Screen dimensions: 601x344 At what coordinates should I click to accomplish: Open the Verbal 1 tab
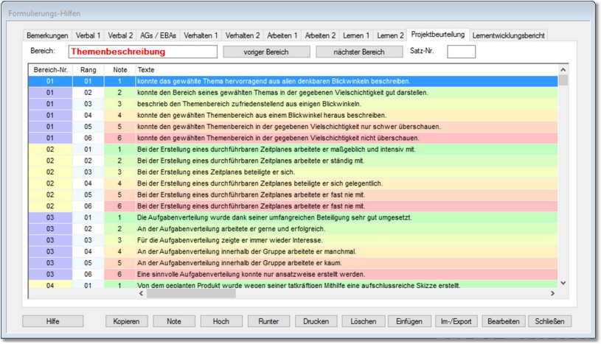pos(89,35)
